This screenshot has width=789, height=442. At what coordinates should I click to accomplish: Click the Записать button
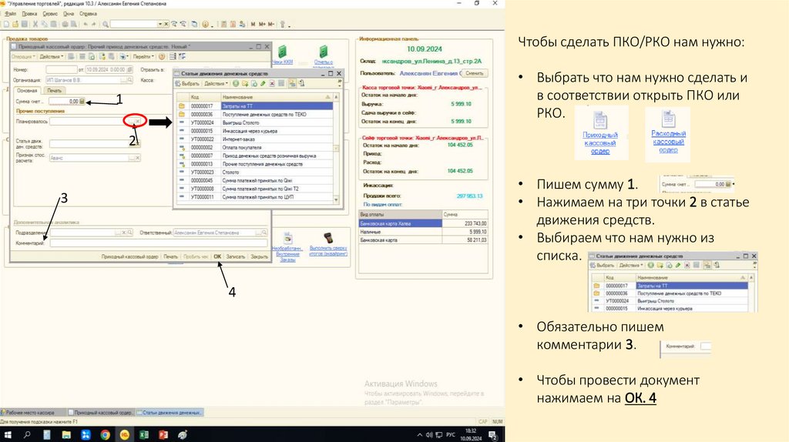(236, 256)
